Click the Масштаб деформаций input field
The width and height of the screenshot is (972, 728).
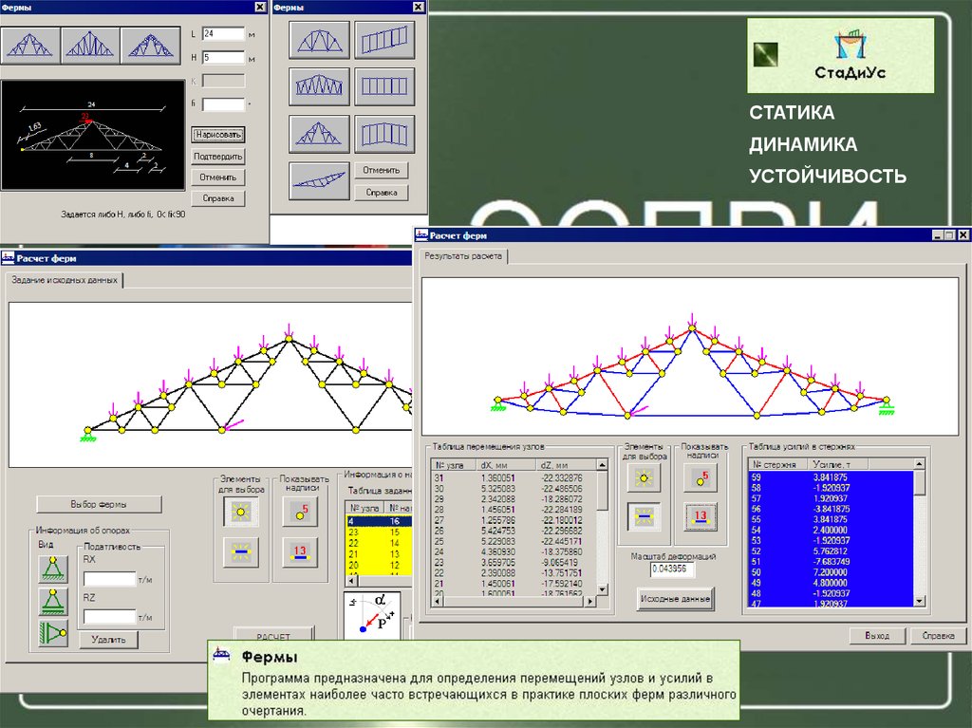pos(673,569)
